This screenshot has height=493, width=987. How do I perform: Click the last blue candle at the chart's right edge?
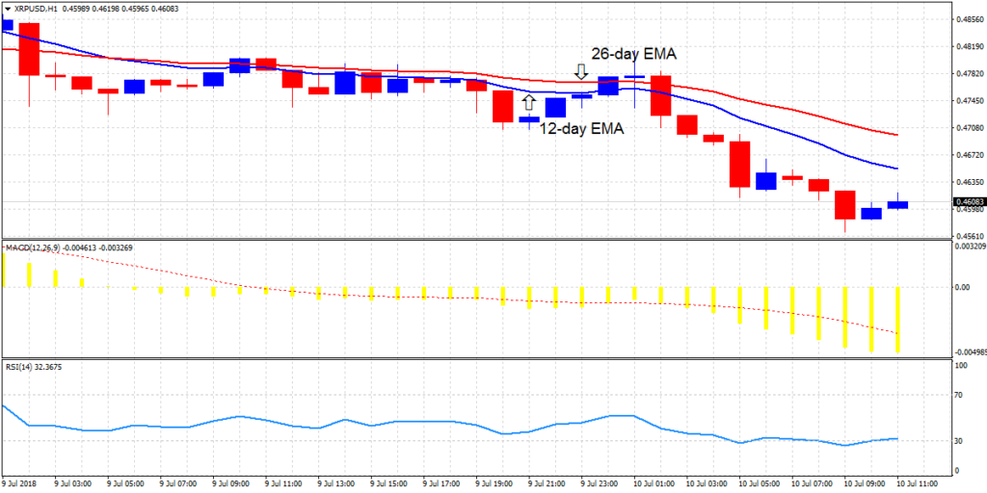tap(897, 204)
